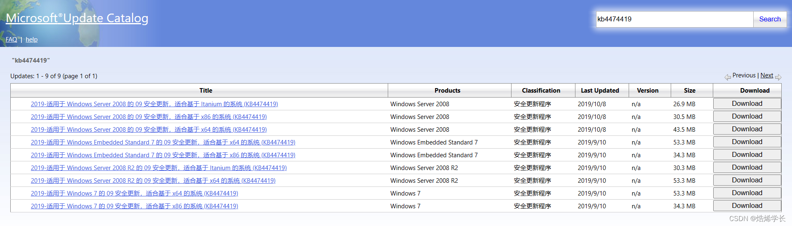Open Windows Server 2008 Itanium update link

154,104
